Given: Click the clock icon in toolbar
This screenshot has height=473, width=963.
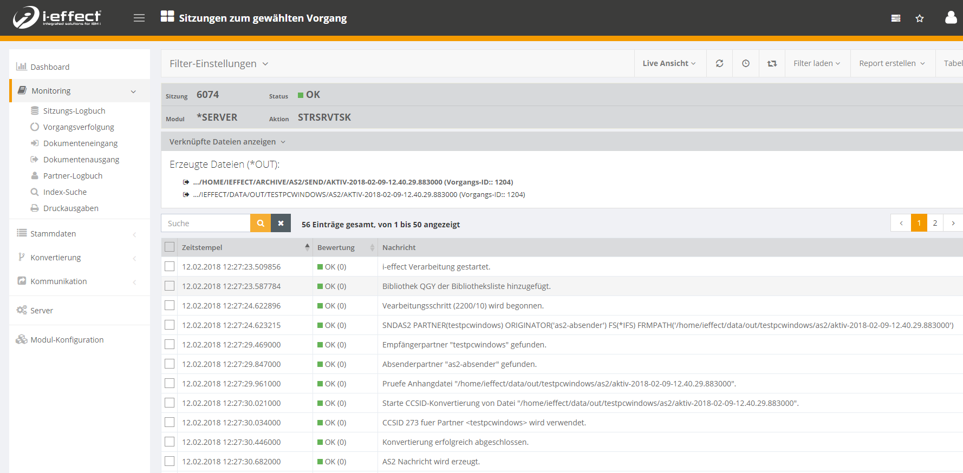Looking at the screenshot, I should pyautogui.click(x=746, y=63).
